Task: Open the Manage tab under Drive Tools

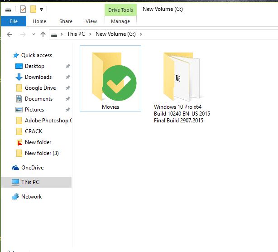Action: click(120, 21)
